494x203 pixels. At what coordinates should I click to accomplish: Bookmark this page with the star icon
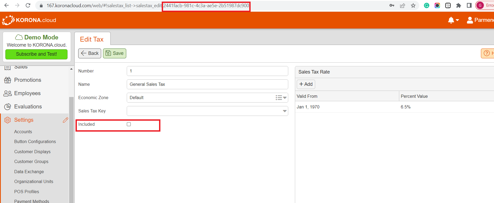tap(413, 5)
